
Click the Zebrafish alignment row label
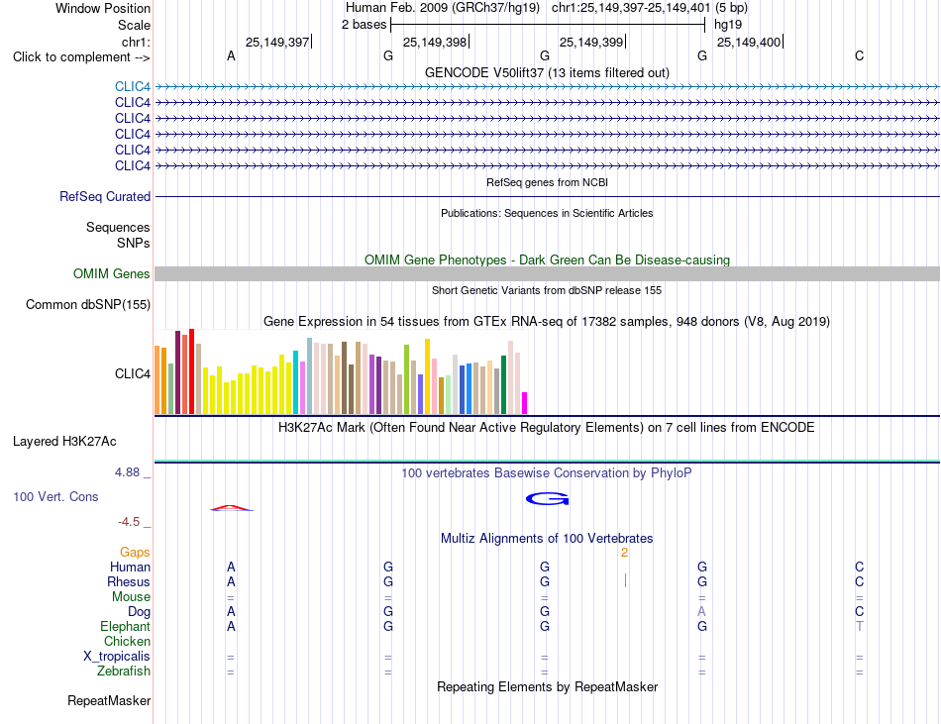[x=124, y=671]
